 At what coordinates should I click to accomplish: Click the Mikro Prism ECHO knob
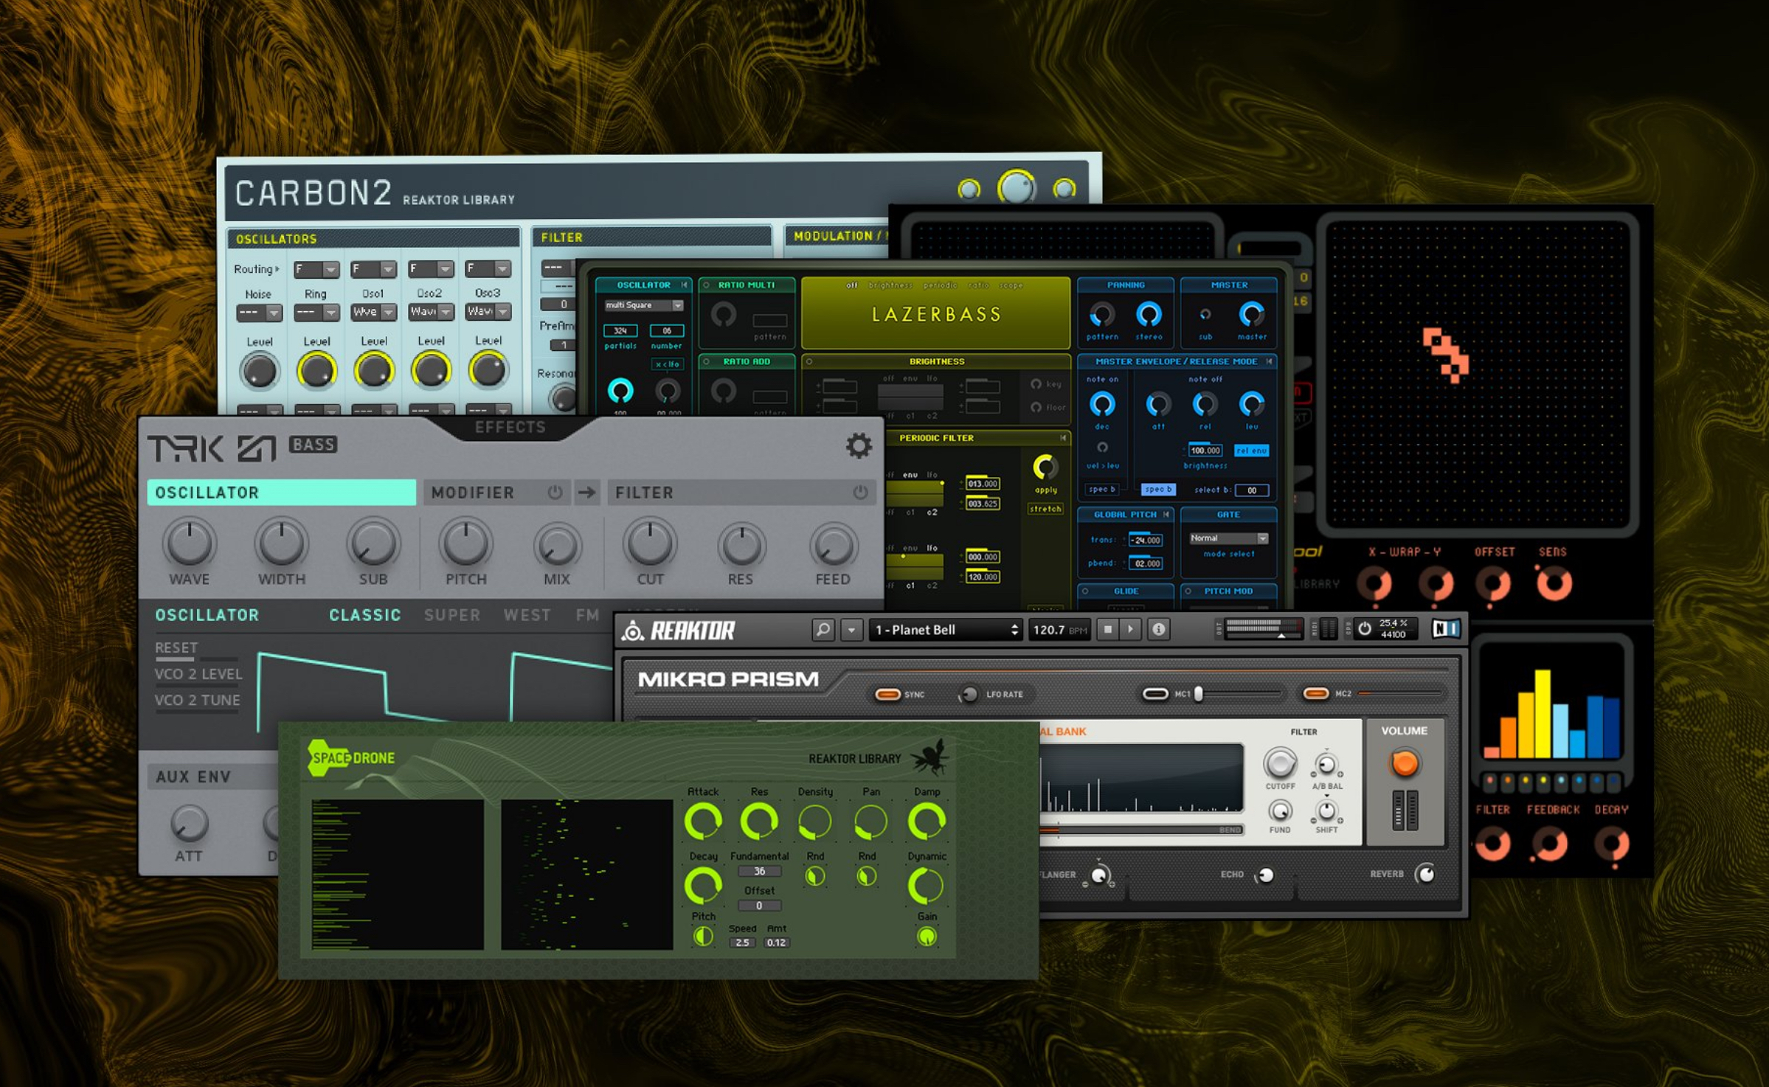pos(1265,875)
